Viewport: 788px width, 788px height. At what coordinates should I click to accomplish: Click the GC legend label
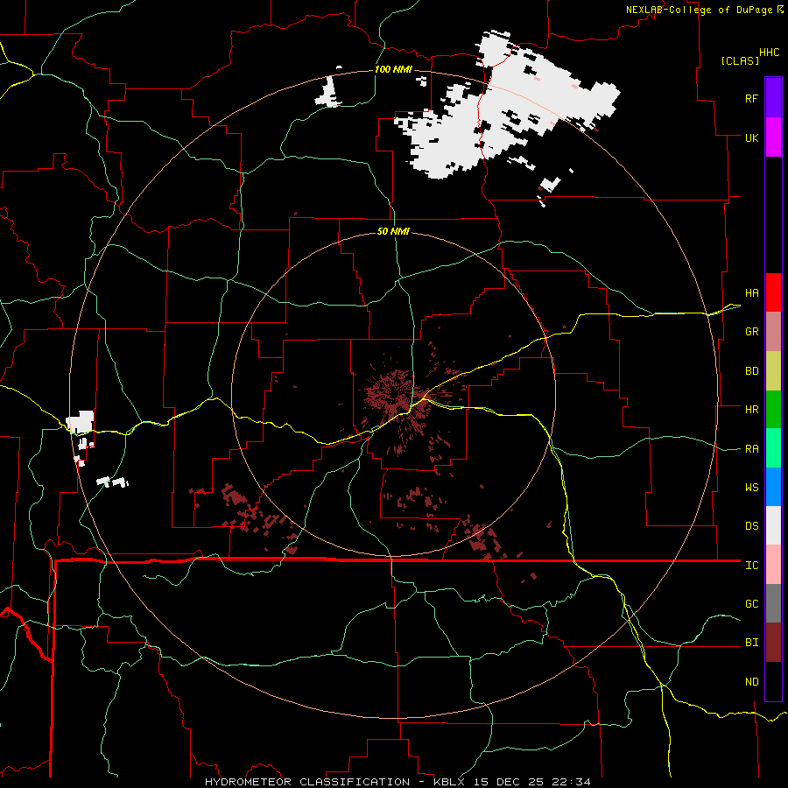[751, 604]
